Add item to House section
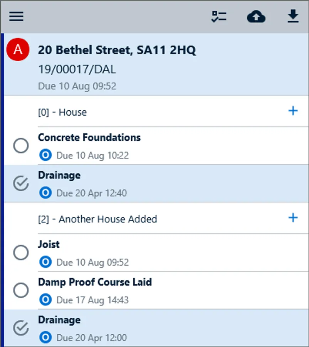This screenshot has width=309, height=347. 293,111
